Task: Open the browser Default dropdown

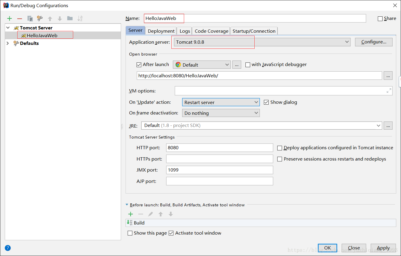Action: (202, 65)
